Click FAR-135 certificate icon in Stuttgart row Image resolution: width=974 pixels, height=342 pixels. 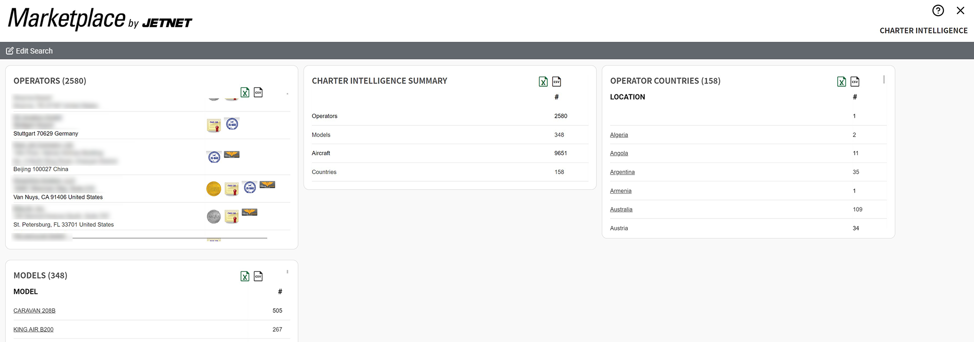pos(214,126)
